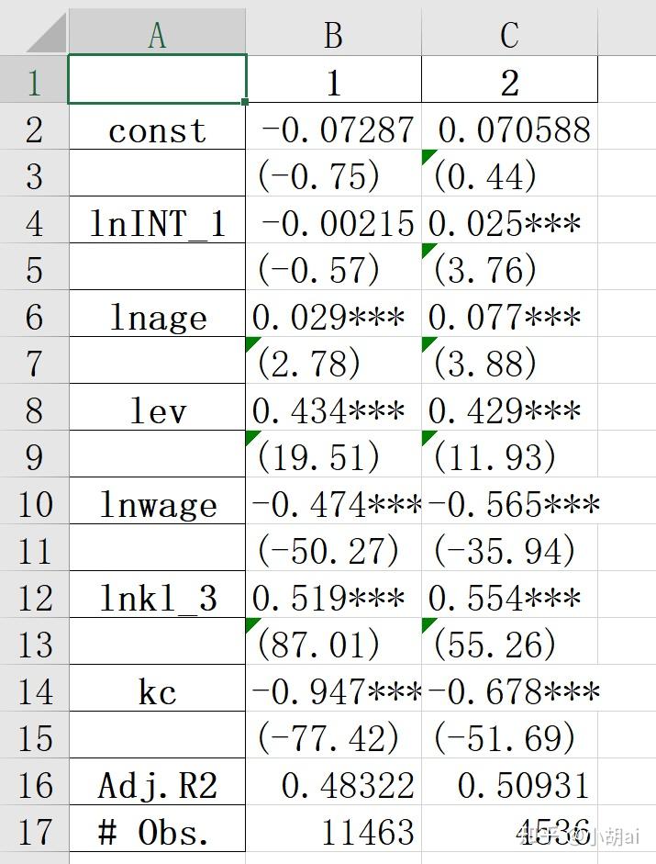This screenshot has width=656, height=864.
Task: Select row 2 header
Action: 34,126
